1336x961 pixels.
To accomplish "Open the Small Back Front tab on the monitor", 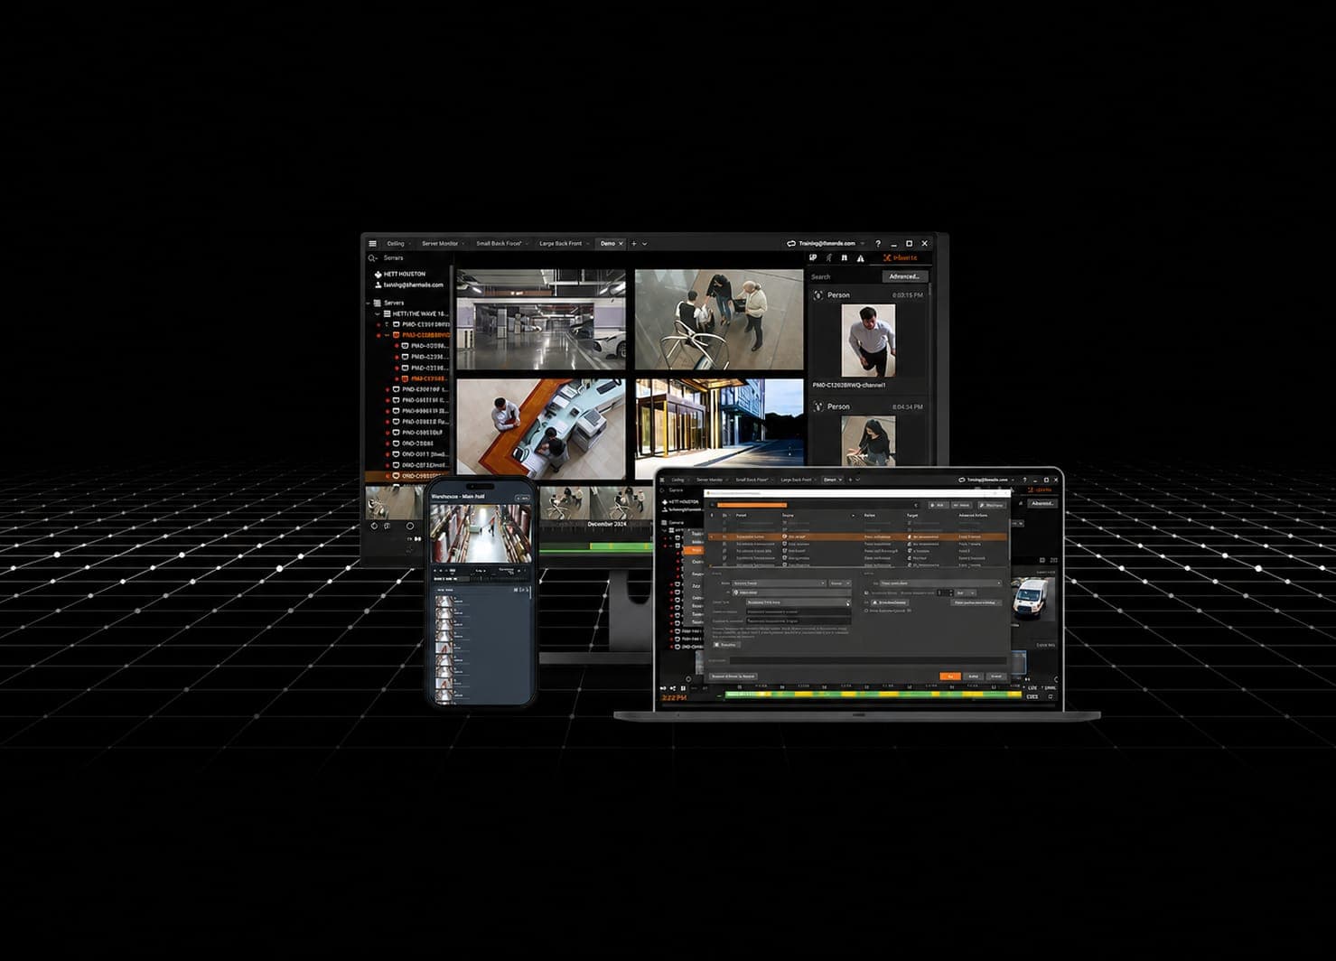I will click(x=500, y=244).
